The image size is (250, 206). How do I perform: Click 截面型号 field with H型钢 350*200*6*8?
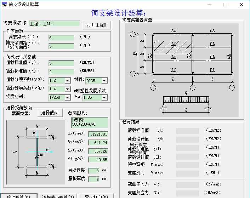tap(90, 122)
